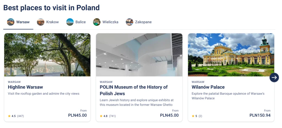
Task: Click the Zakopane round thumbnail icon
Action: click(x=129, y=22)
